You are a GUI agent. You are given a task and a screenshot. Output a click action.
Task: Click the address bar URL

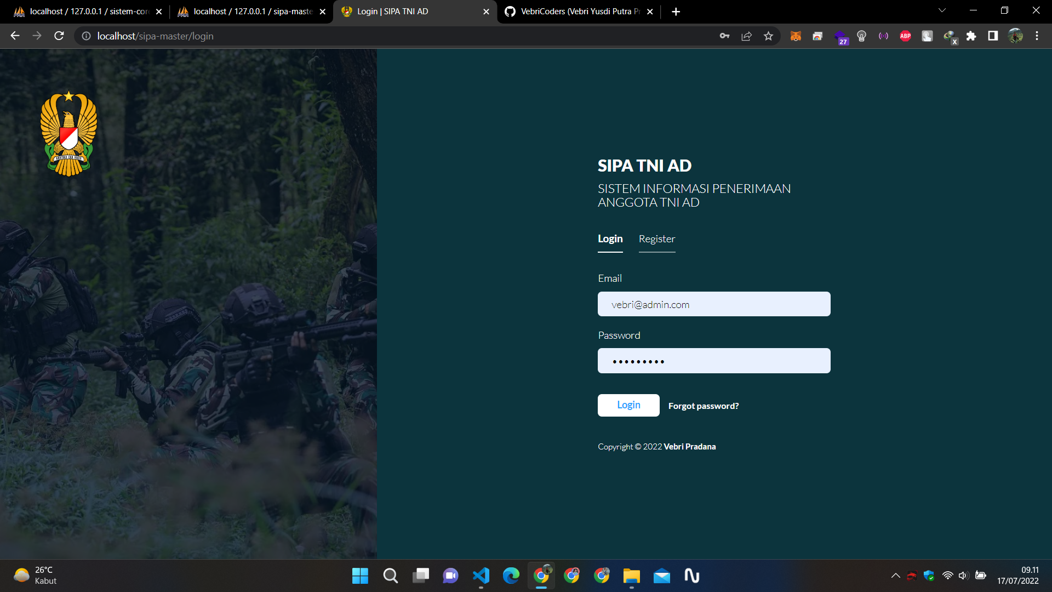pos(155,36)
